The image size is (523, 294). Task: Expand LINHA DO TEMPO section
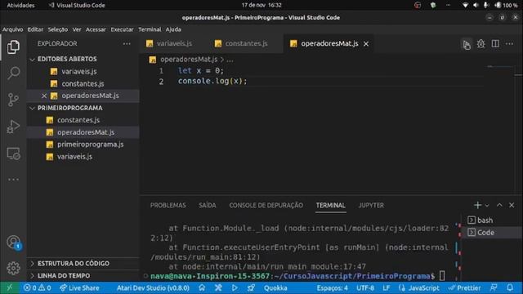[x=83, y=276]
